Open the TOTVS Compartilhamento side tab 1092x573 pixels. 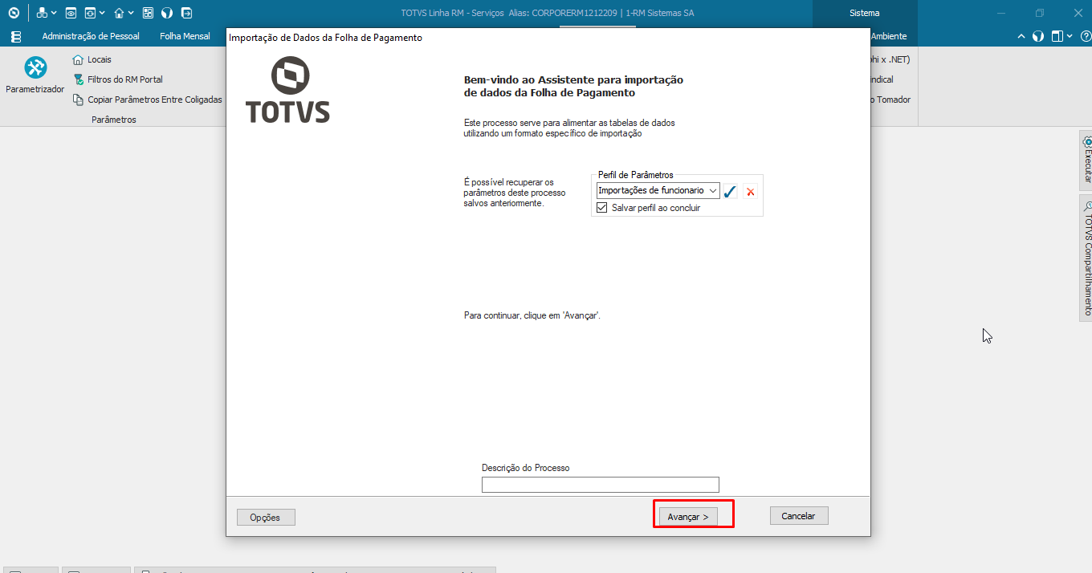[x=1086, y=258]
